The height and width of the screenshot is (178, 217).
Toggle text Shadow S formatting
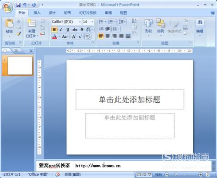click(x=82, y=29)
